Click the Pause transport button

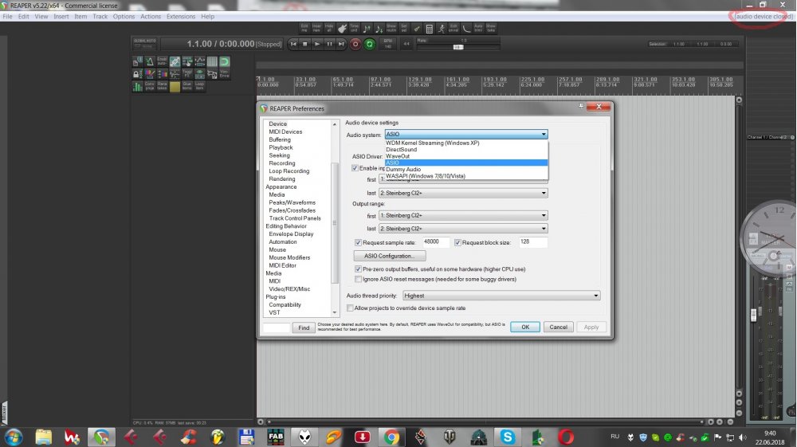click(329, 44)
